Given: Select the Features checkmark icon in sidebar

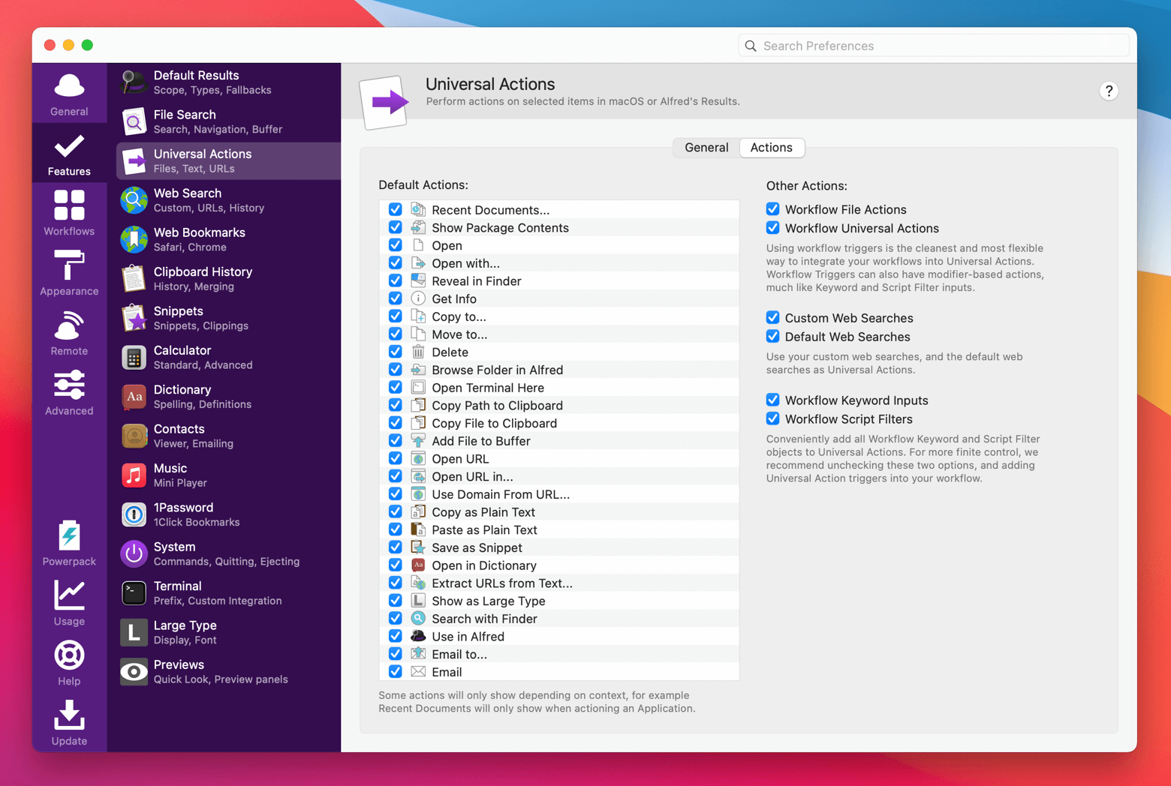Looking at the screenshot, I should [69, 147].
